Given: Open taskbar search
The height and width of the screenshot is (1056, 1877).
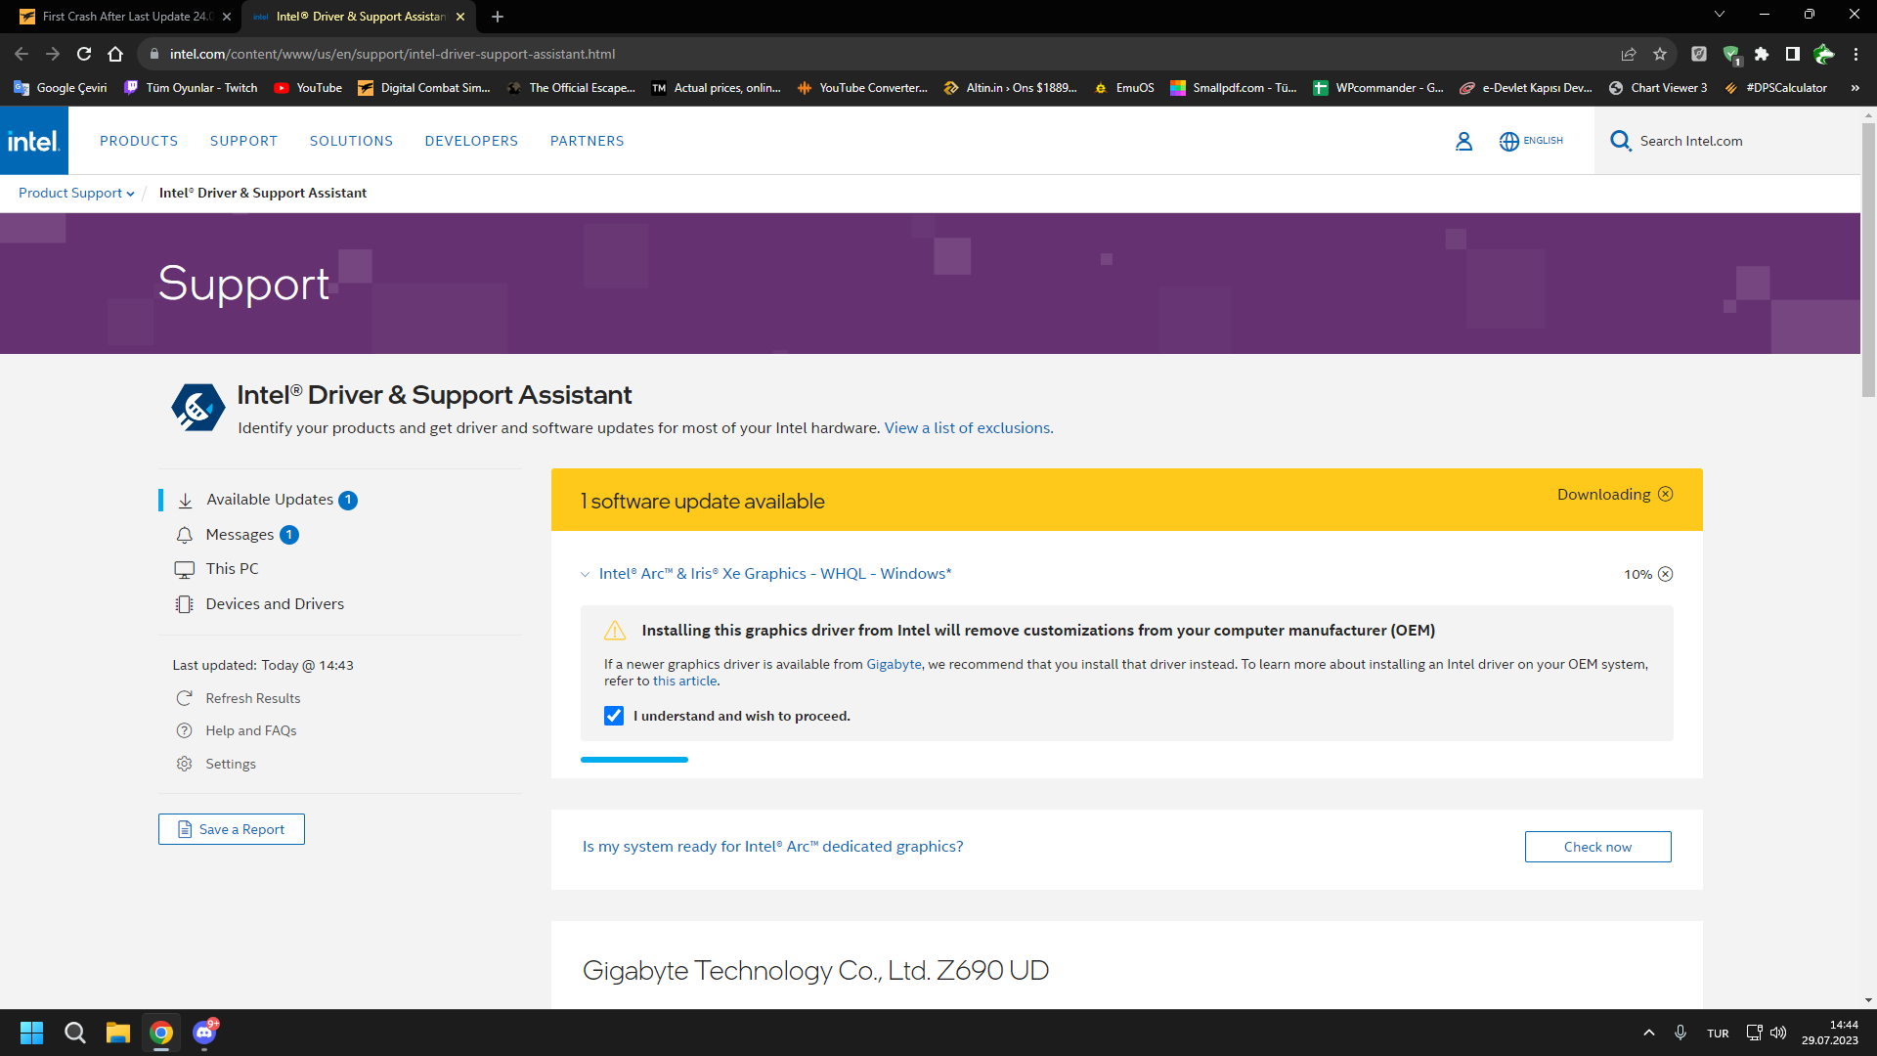Looking at the screenshot, I should pyautogui.click(x=75, y=1033).
